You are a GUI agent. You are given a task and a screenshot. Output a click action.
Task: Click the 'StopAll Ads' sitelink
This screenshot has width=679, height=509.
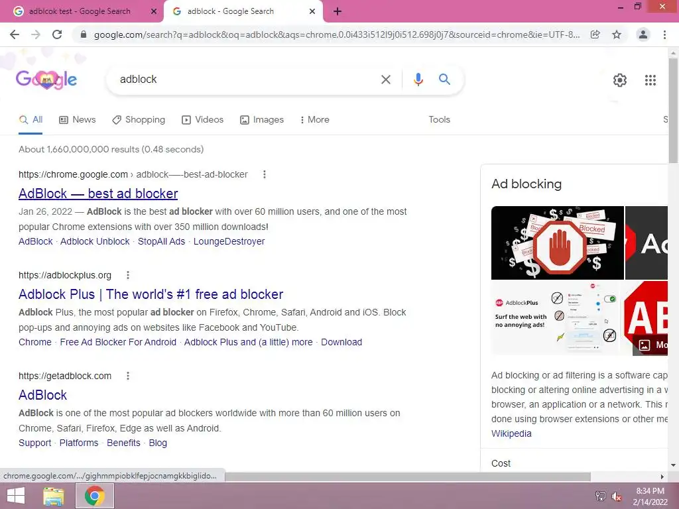click(x=162, y=241)
